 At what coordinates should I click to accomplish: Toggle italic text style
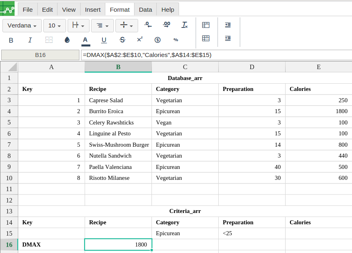pos(30,40)
